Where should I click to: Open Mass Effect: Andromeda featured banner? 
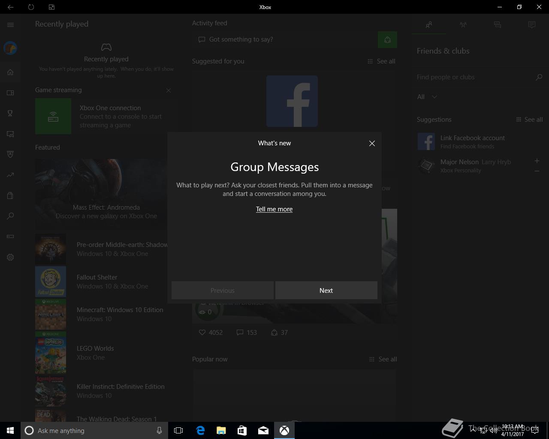point(101,194)
